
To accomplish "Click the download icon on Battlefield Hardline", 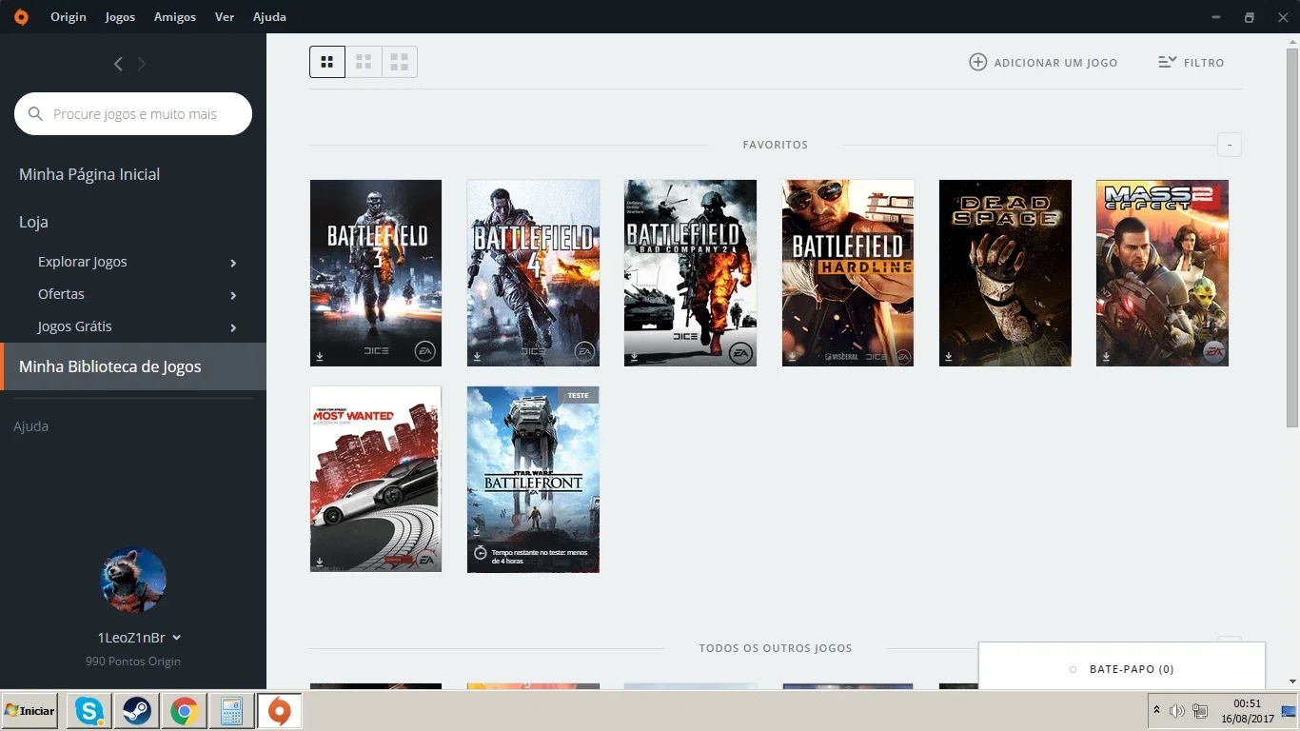I will coord(792,357).
